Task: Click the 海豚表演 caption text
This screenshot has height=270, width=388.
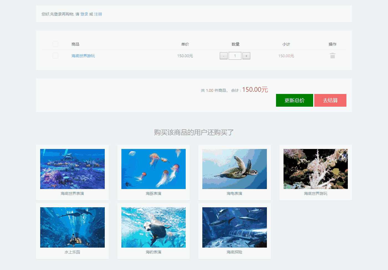Action: coord(154,193)
